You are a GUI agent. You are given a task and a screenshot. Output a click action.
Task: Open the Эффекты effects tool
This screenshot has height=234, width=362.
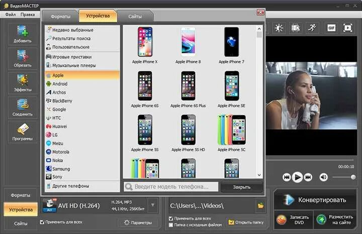tap(23, 82)
